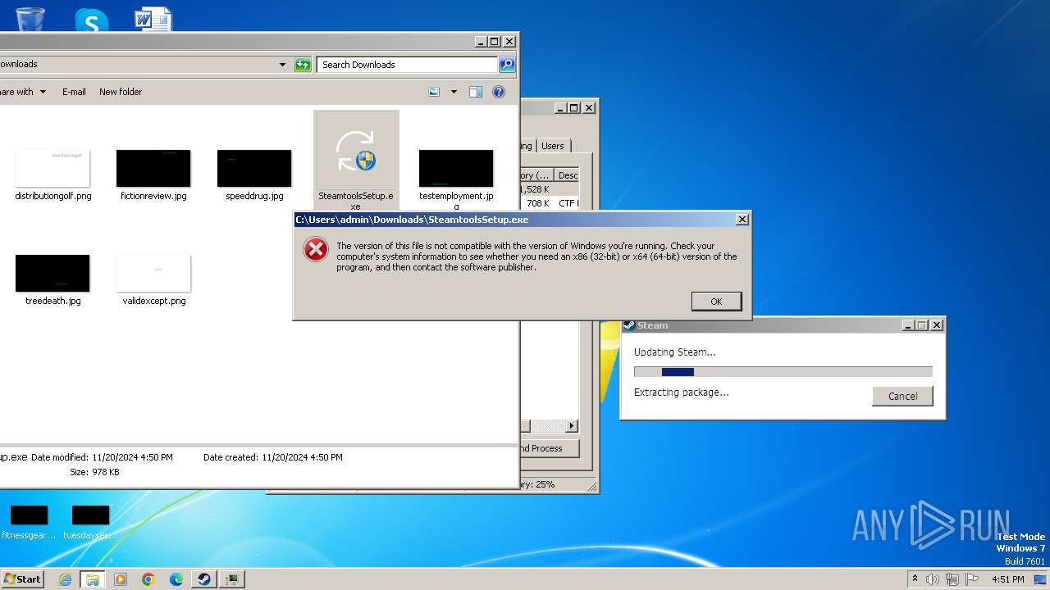Open the Word document desktop icon
Image resolution: width=1050 pixels, height=590 pixels.
(x=153, y=18)
